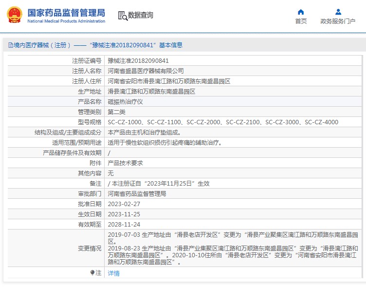This screenshot has height=287, width=366.
Task: Click registrant name 河南省盛昌医疗器械有限公司
Action: (146, 71)
